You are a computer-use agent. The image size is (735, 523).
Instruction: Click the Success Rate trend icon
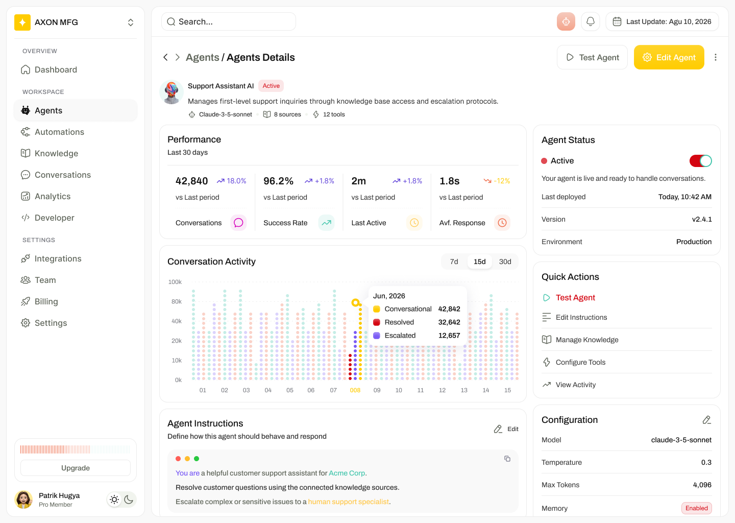point(327,223)
